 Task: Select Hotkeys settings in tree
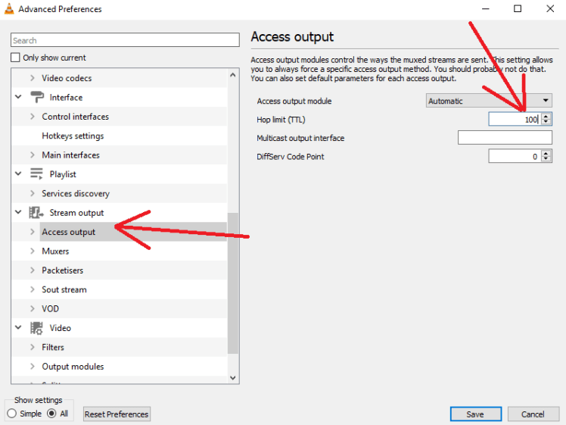73,136
